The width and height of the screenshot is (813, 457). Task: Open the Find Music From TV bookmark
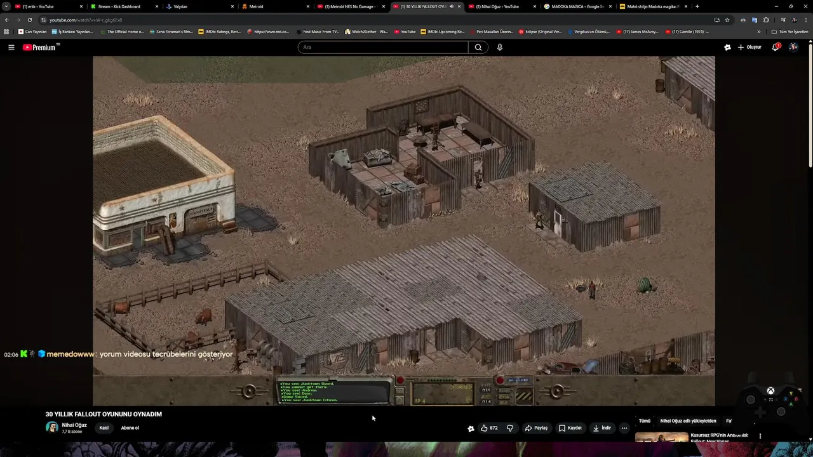(x=318, y=31)
